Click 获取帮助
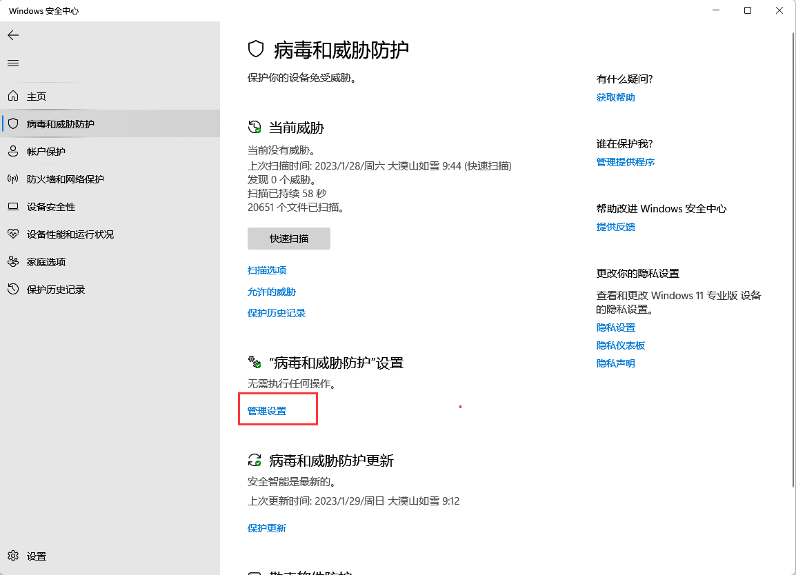The width and height of the screenshot is (796, 575). coord(615,97)
